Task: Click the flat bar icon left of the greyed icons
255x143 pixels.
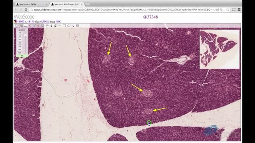Action: 25,26
